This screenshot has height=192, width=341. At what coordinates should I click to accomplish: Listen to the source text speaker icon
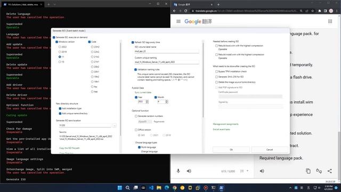click(x=189, y=171)
